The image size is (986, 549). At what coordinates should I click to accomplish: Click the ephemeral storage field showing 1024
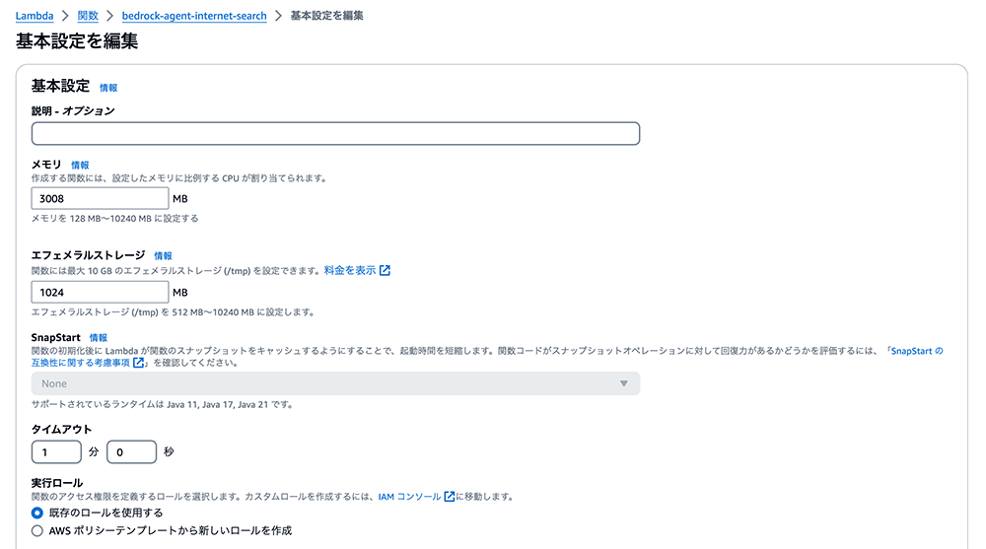(x=100, y=293)
